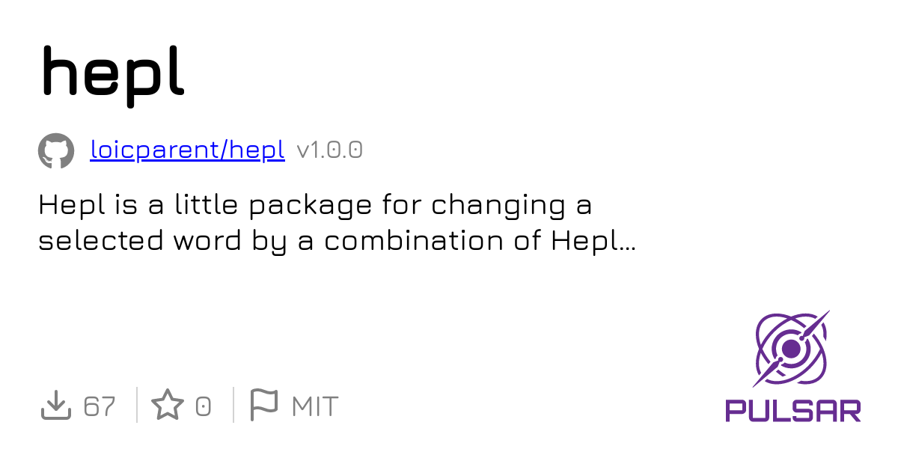Click the purple Pulsar orbit logo
This screenshot has width=898, height=449.
(x=792, y=348)
